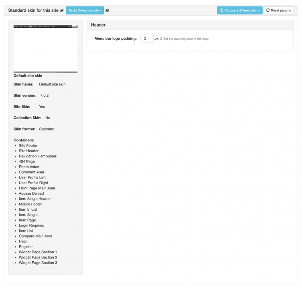Select 'Widget Page Section 2' entry
The height and width of the screenshot is (289, 302).
coord(38,257)
